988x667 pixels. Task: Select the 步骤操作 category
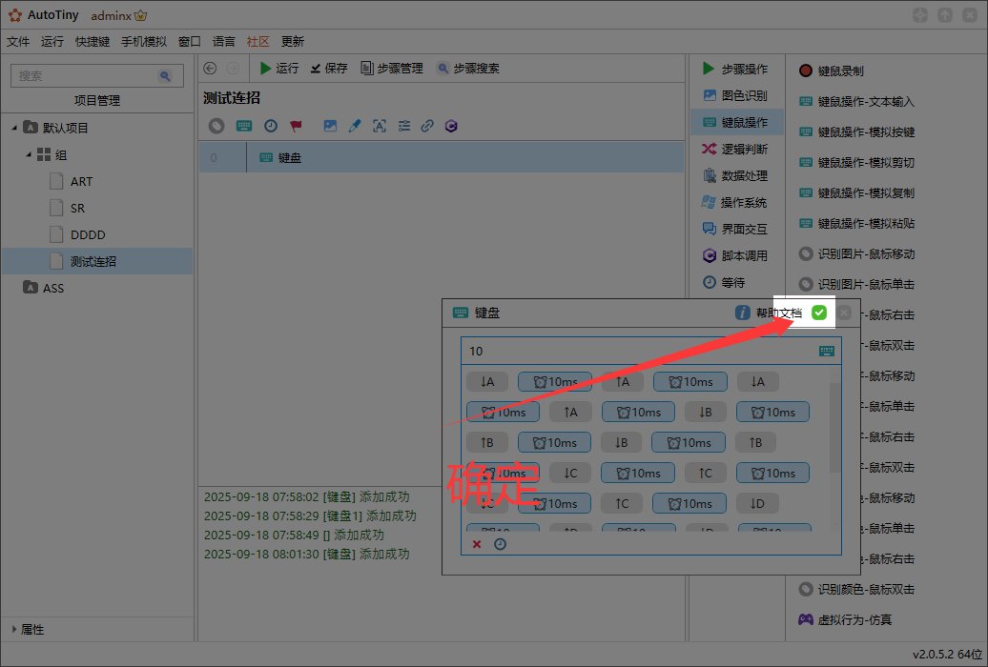[735, 69]
